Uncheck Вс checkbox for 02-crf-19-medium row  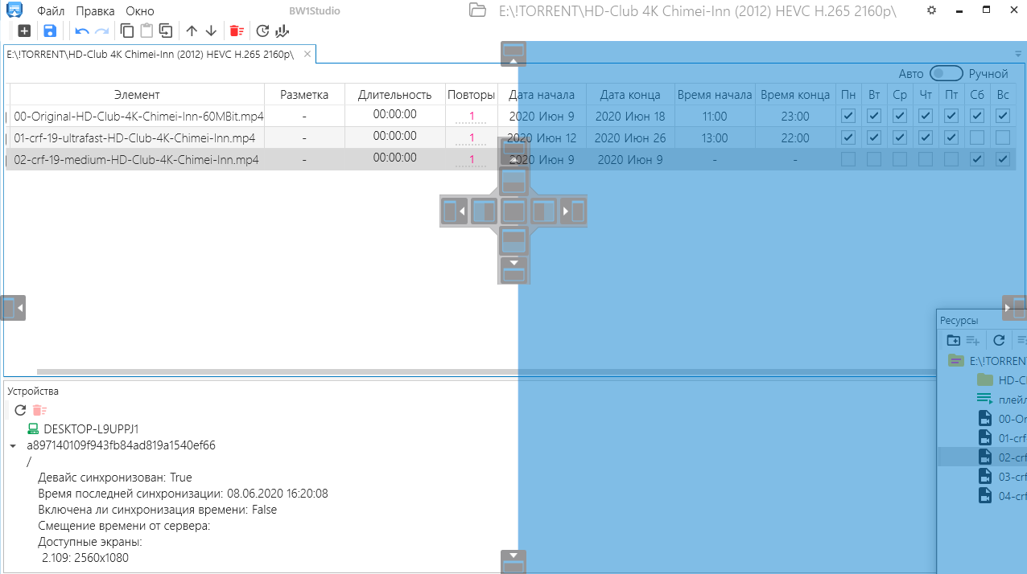(x=1003, y=159)
